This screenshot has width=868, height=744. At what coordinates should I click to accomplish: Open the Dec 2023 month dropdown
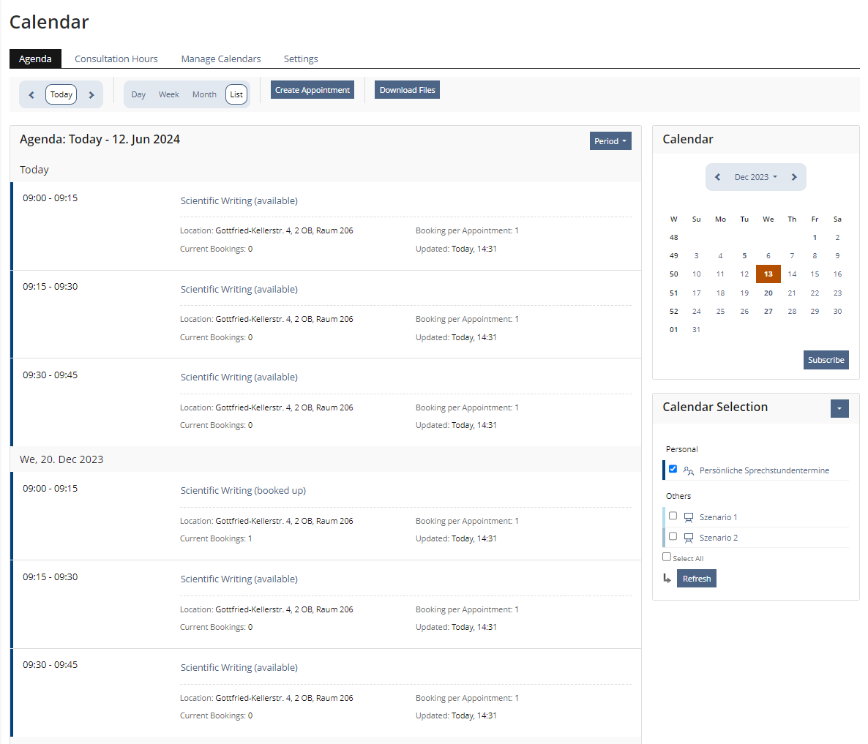click(755, 177)
